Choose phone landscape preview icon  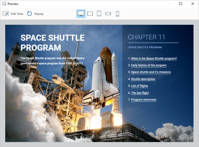(x=108, y=14)
